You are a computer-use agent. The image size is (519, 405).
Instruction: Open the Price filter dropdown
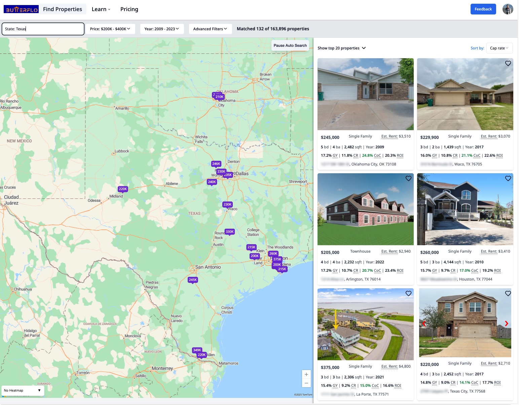111,29
